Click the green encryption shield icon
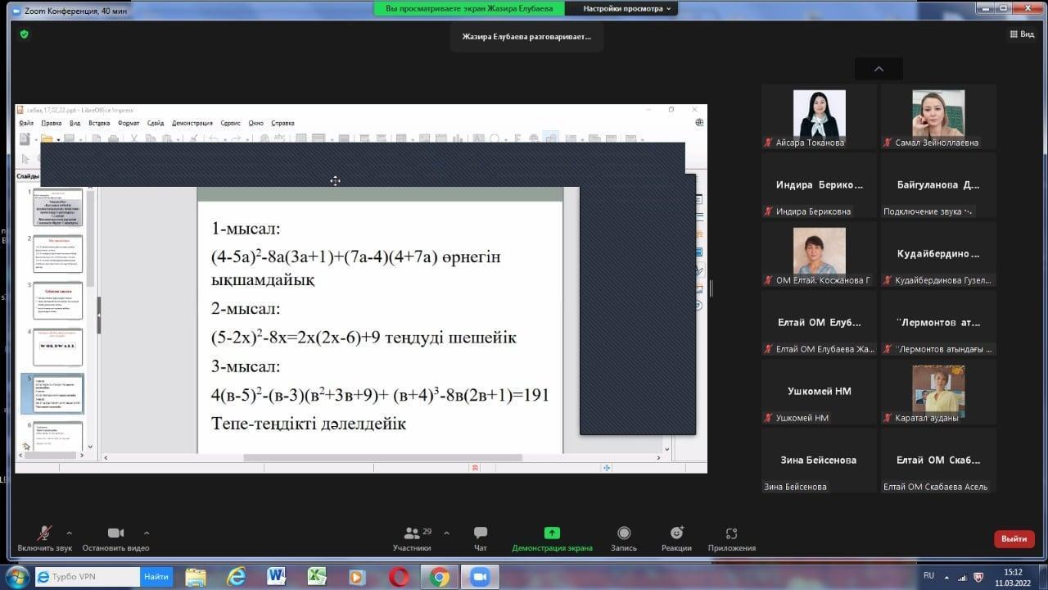 (x=24, y=34)
